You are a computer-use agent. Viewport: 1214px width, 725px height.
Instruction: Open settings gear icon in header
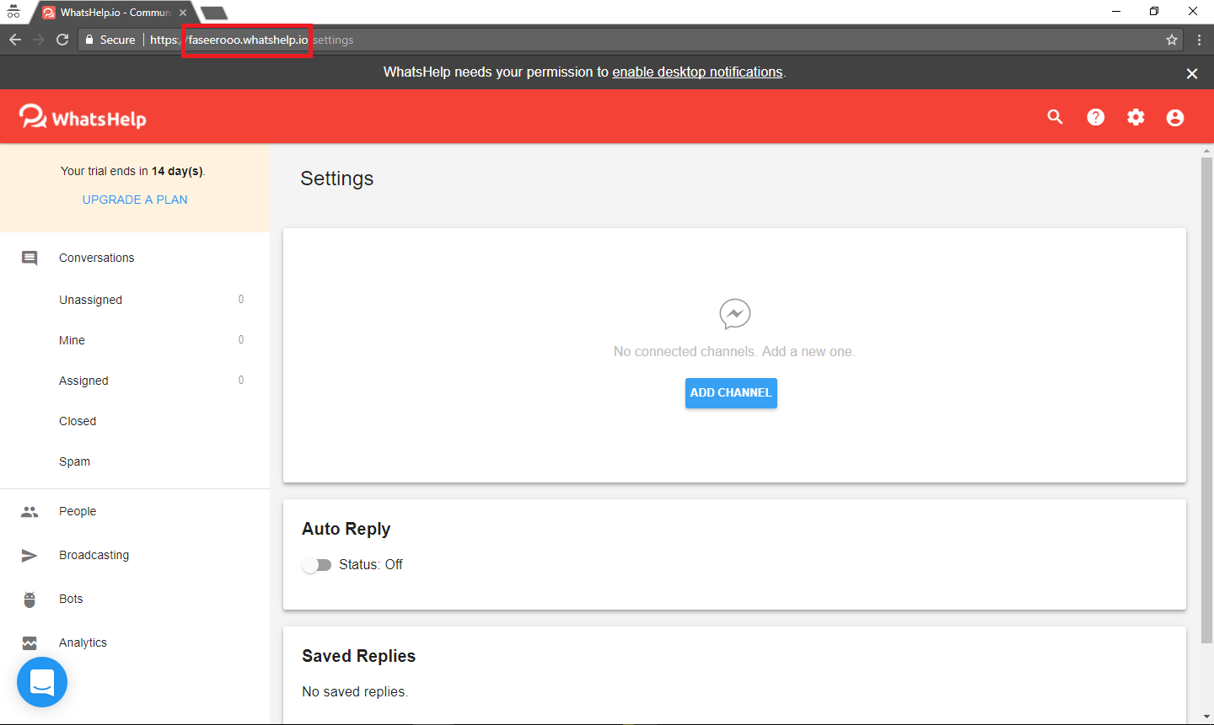point(1136,117)
